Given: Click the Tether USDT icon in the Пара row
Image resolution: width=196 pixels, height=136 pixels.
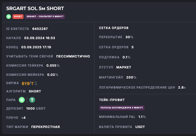Looking at the screenshot, I should [32, 100].
